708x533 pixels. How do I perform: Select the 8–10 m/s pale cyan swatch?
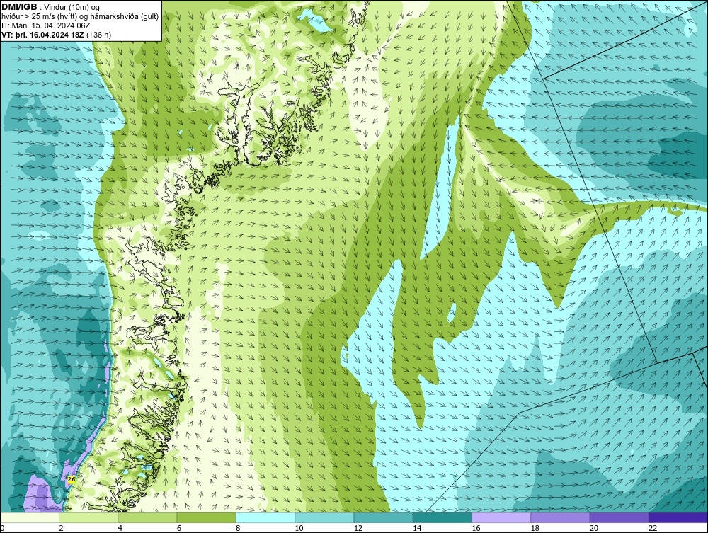265,517
